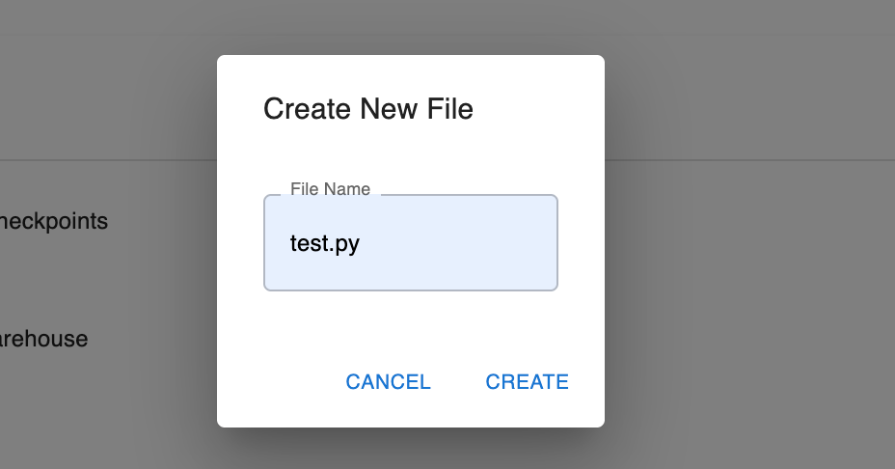Close the dialog via the dimmed backdrop
This screenshot has height=469, width=895.
[x=742, y=257]
